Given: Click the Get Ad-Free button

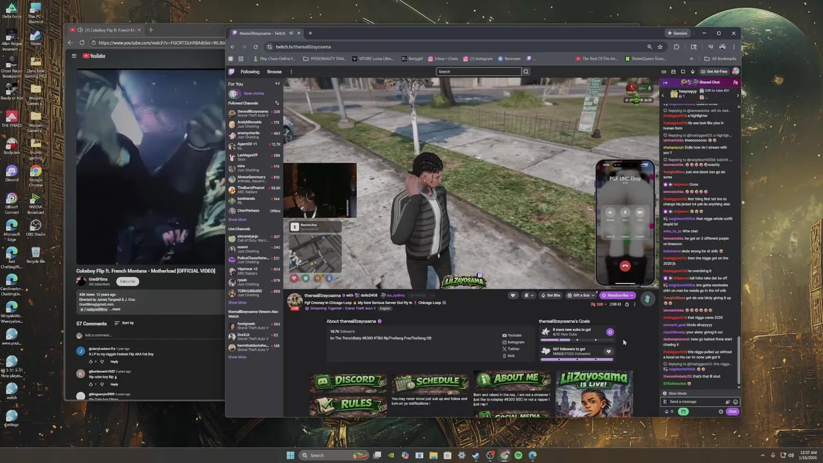Looking at the screenshot, I should point(714,71).
